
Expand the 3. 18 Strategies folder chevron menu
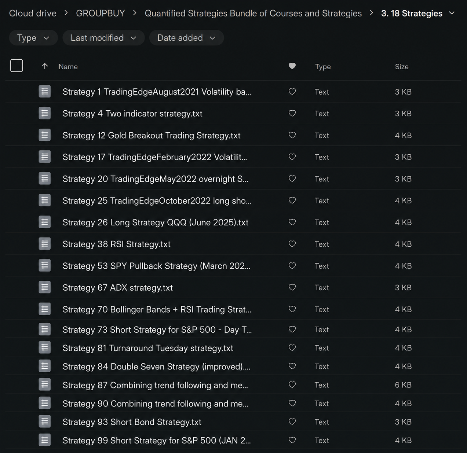(452, 13)
